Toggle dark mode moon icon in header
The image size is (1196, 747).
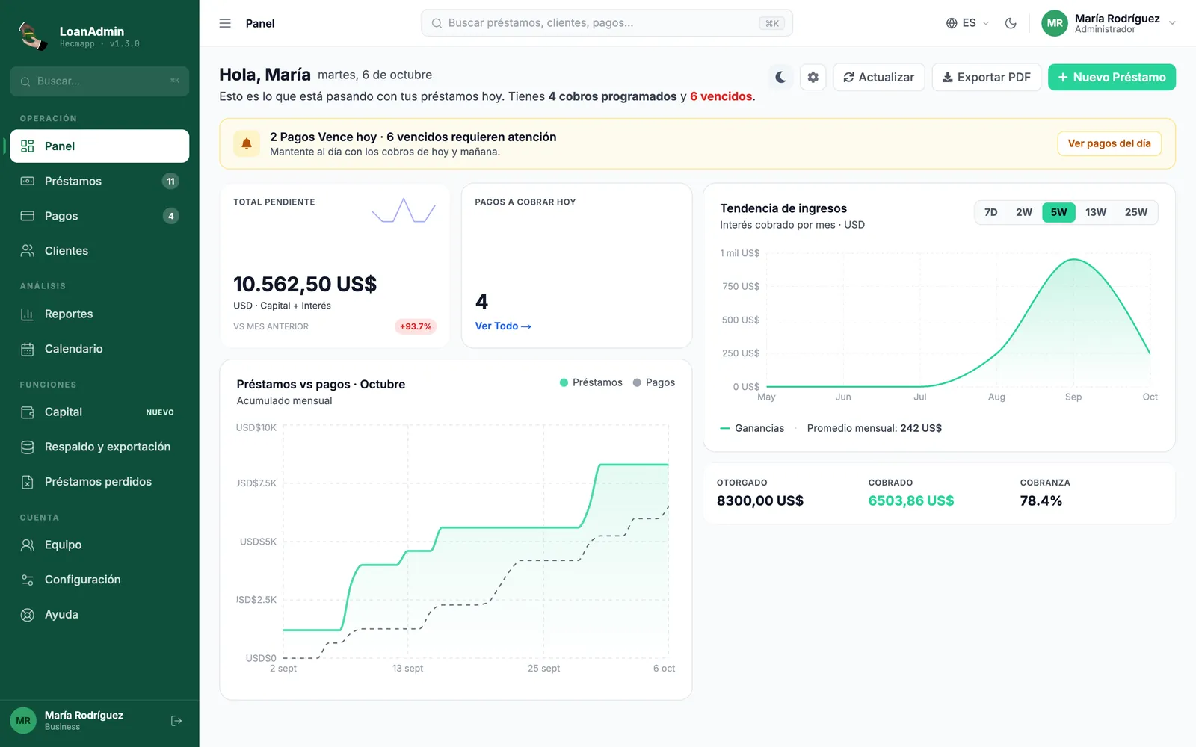(x=1011, y=23)
